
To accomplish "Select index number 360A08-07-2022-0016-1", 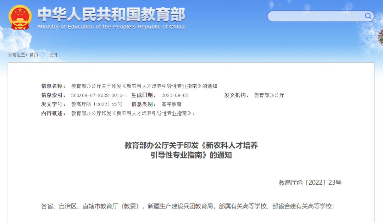I will 99,95.
